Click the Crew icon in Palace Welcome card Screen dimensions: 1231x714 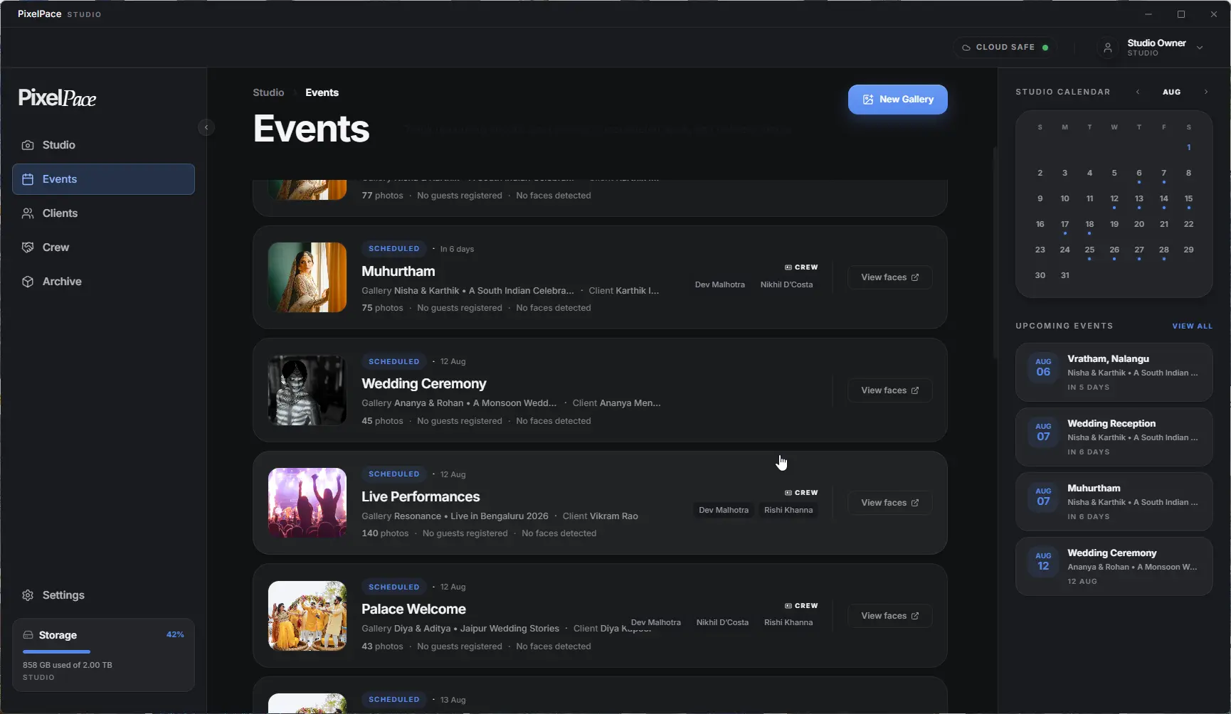tap(788, 606)
